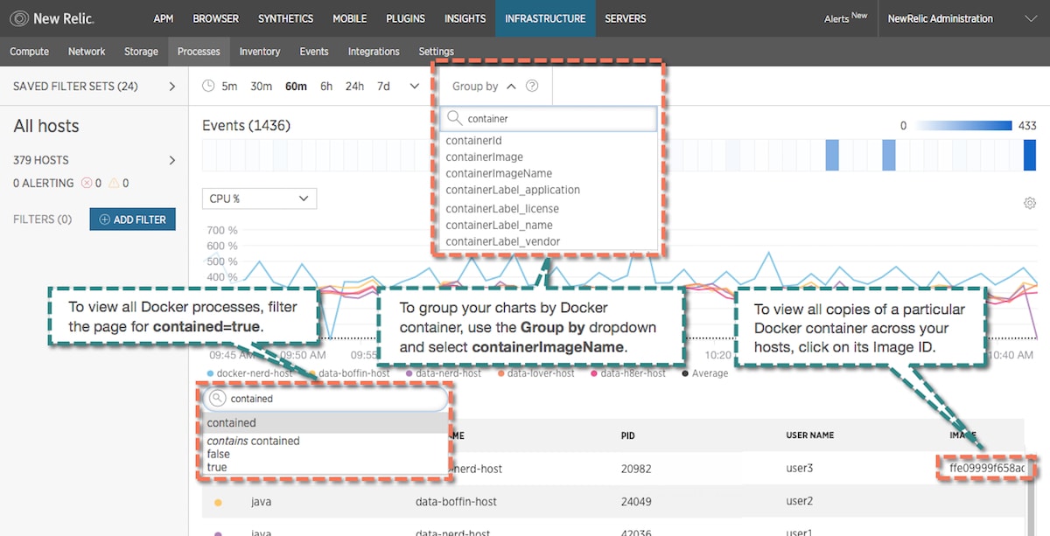Go to the Browser product tab

215,18
